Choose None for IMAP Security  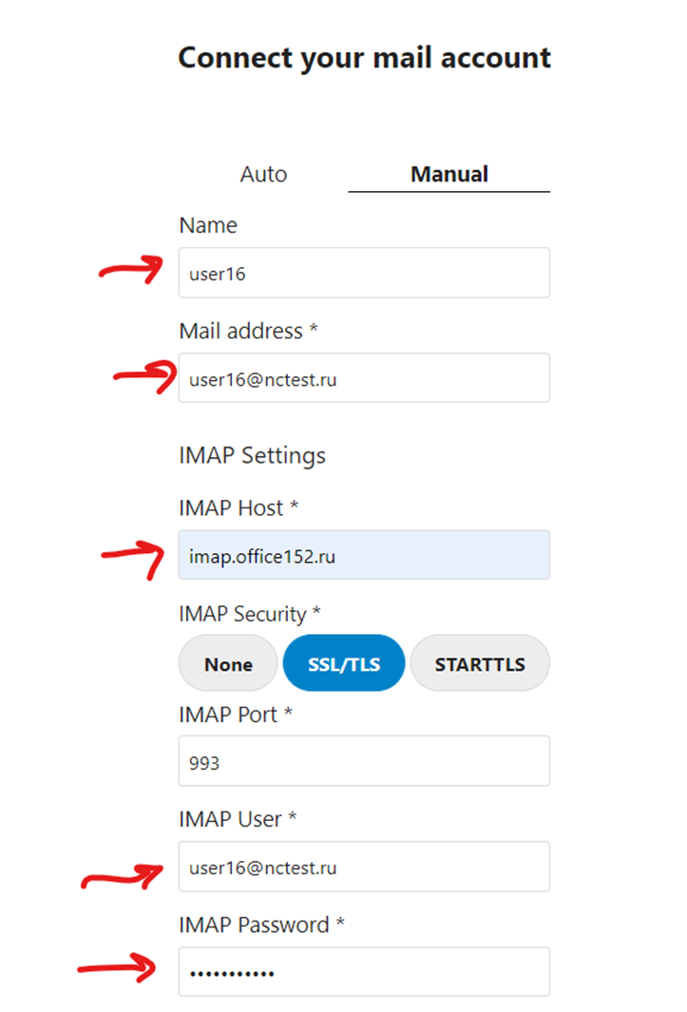pyautogui.click(x=228, y=664)
